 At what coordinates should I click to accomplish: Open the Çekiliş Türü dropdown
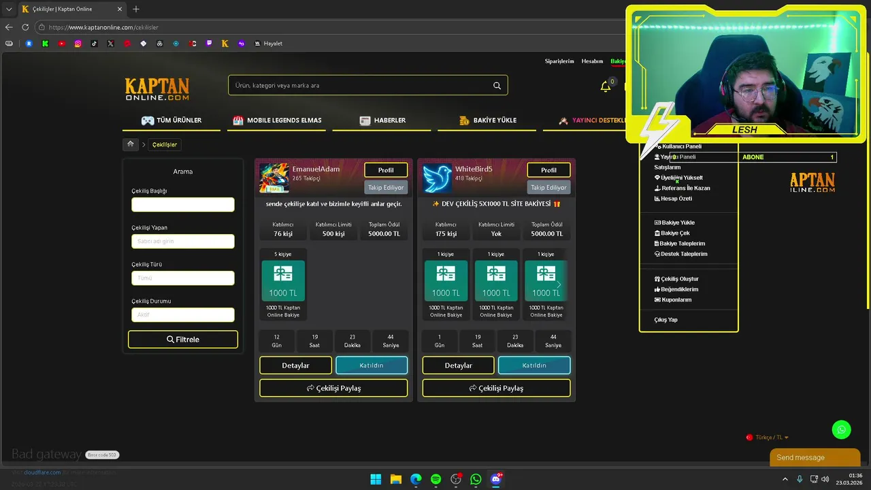(x=183, y=278)
